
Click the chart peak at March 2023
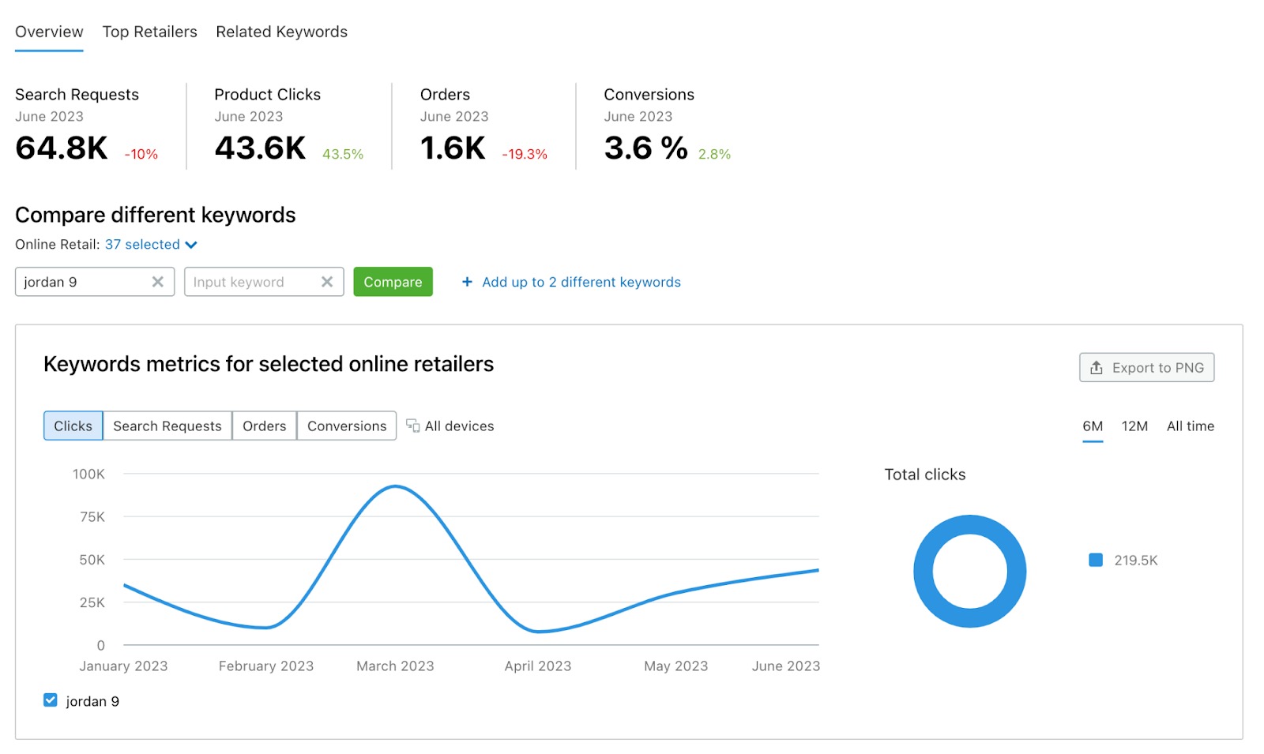(x=395, y=486)
